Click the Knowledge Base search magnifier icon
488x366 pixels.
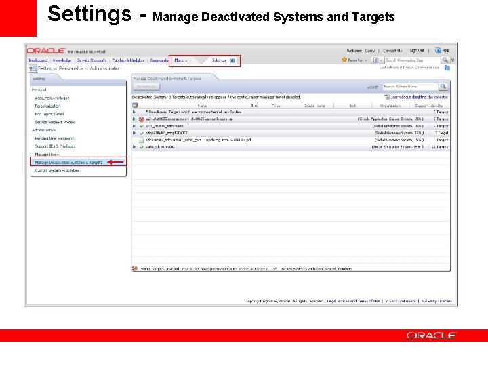point(445,60)
